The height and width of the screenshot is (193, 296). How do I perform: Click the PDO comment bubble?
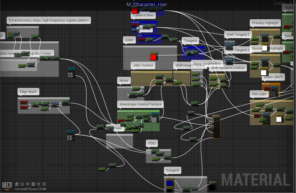[152, 143]
